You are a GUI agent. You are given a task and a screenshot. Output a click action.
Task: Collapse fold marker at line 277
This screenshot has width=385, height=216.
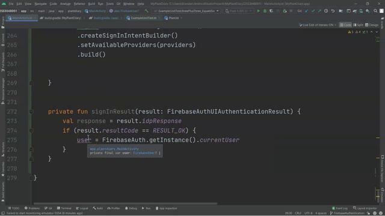[31, 159]
